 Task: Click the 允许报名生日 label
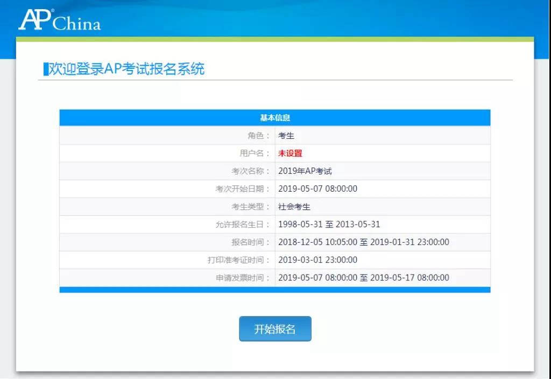point(243,224)
